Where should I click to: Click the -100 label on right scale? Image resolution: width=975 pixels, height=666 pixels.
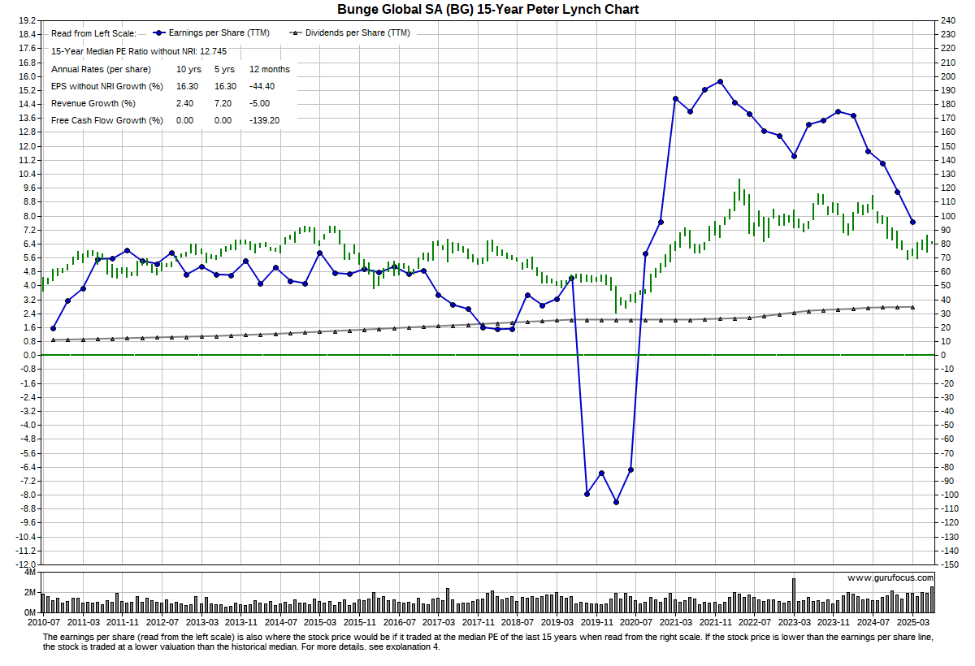click(948, 495)
